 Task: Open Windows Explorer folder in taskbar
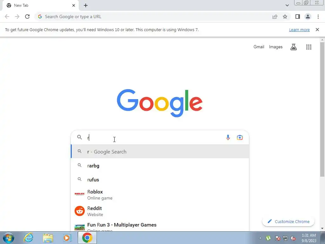pos(48,238)
